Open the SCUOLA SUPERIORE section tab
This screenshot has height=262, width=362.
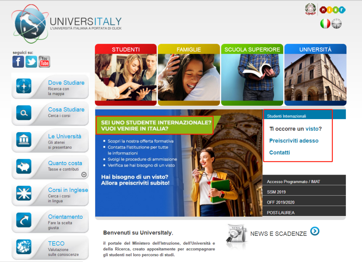(252, 49)
